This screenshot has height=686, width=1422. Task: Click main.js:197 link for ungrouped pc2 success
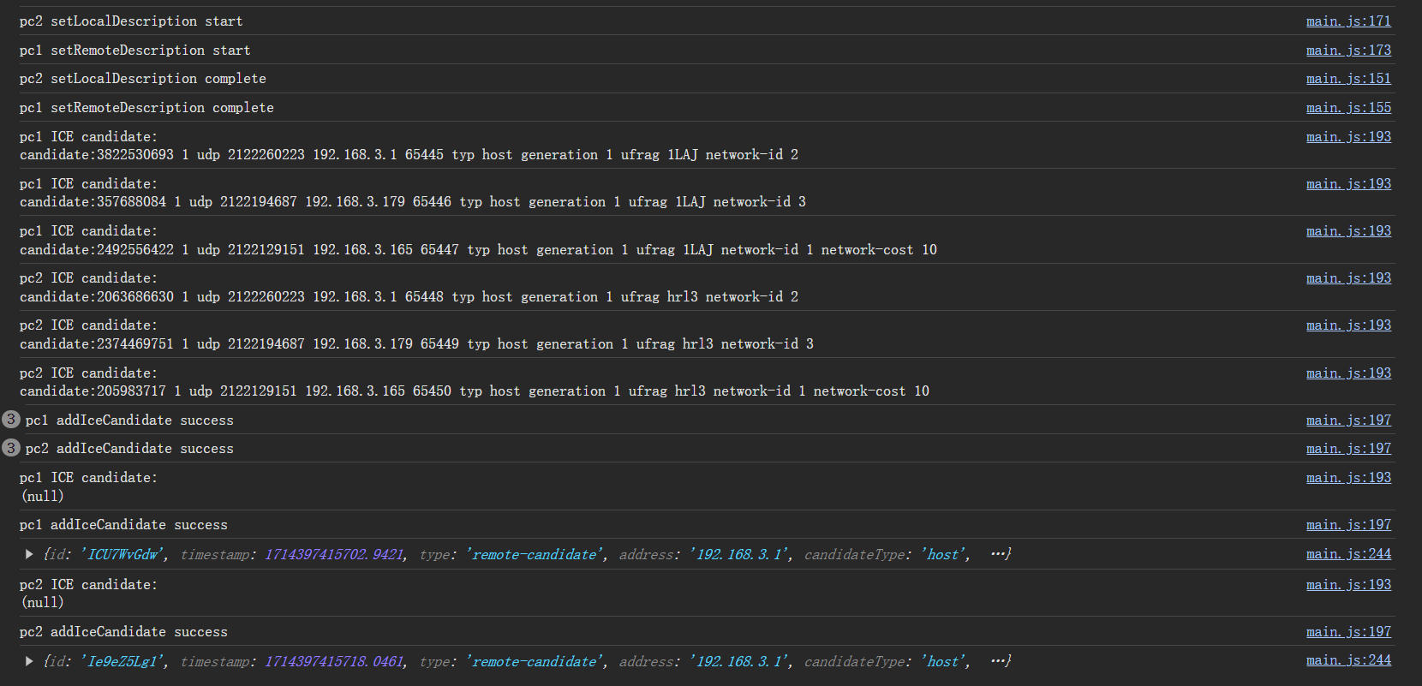point(1348,631)
